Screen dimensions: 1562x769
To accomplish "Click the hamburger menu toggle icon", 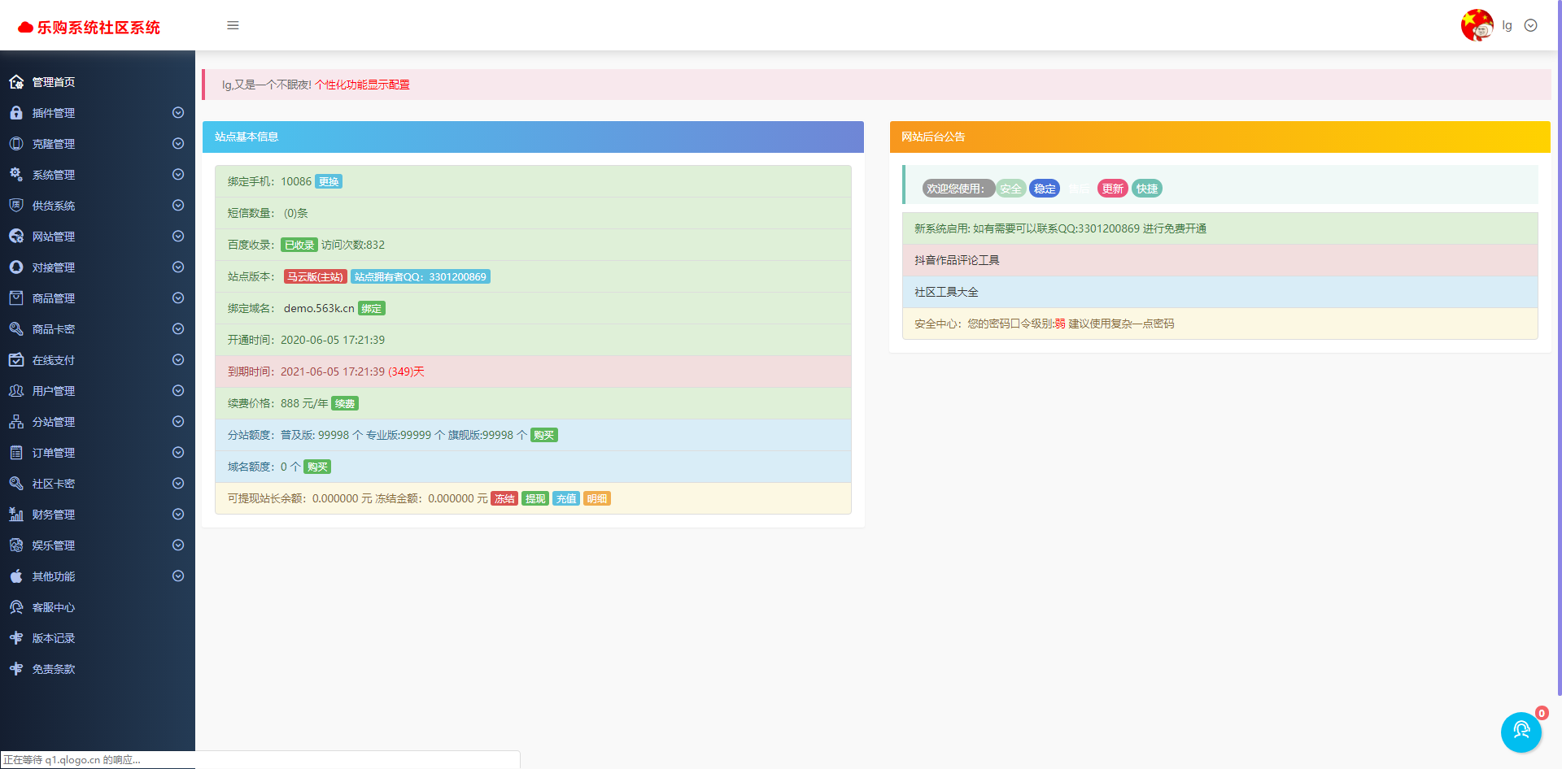I will point(233,25).
